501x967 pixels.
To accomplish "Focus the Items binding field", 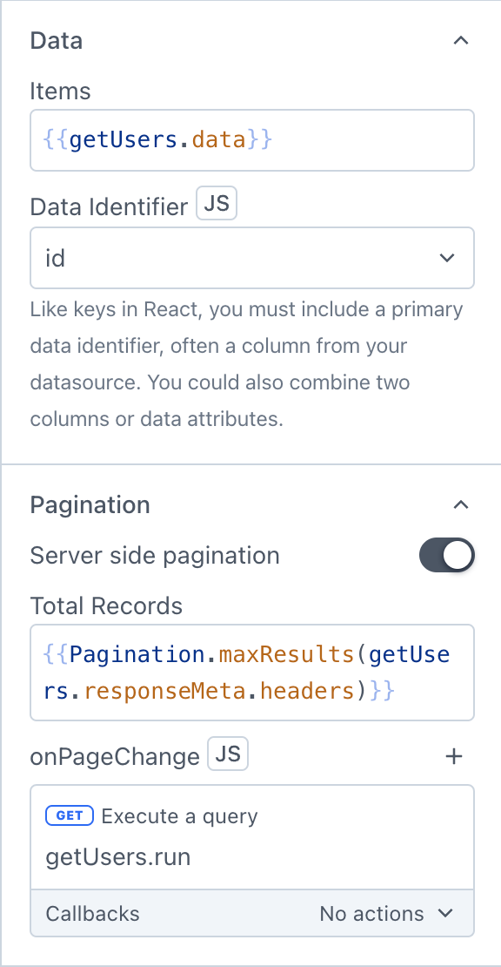I will click(x=252, y=139).
